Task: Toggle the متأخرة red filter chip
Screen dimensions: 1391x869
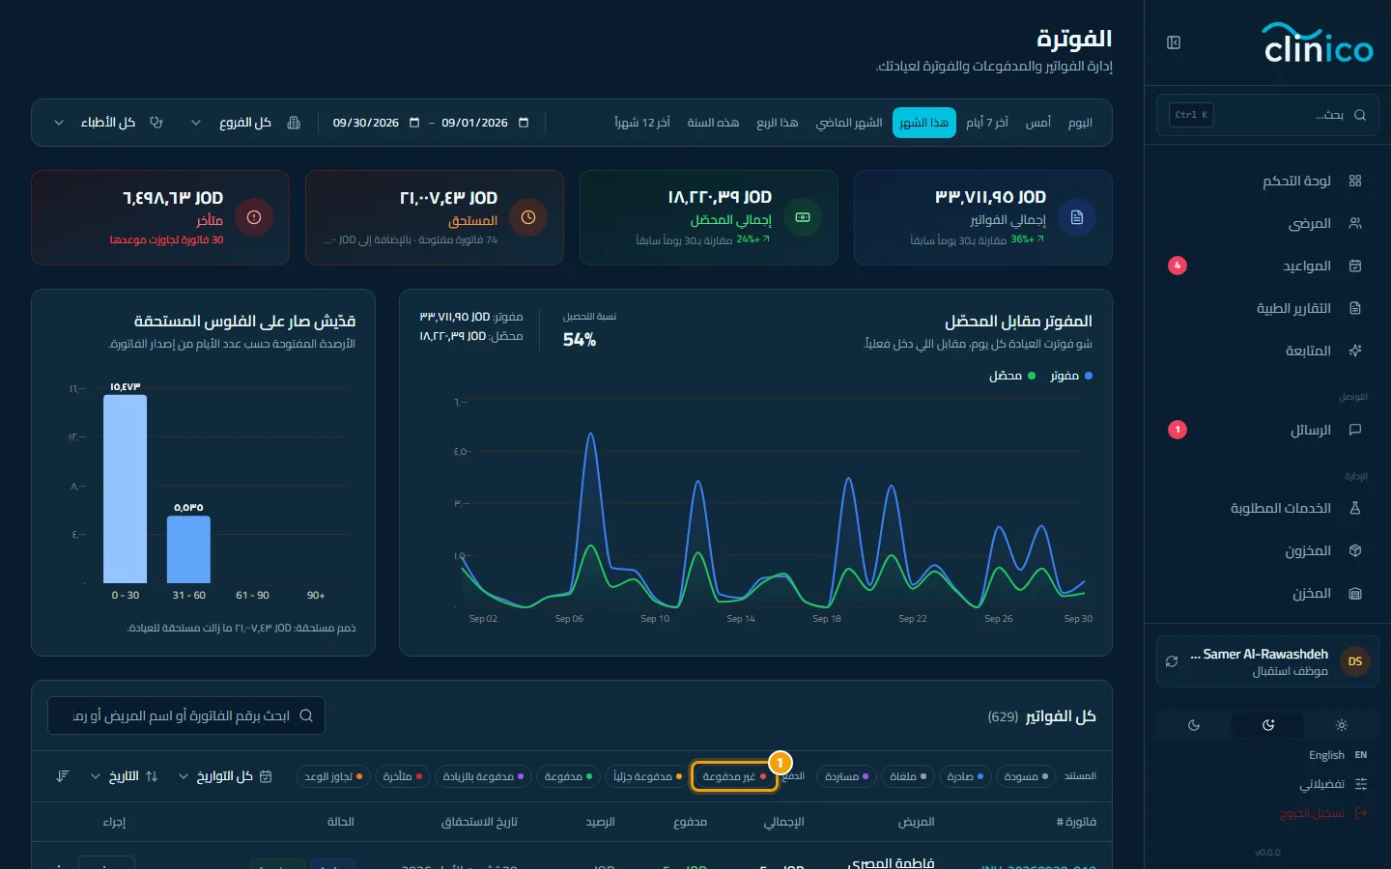Action: pyautogui.click(x=402, y=776)
